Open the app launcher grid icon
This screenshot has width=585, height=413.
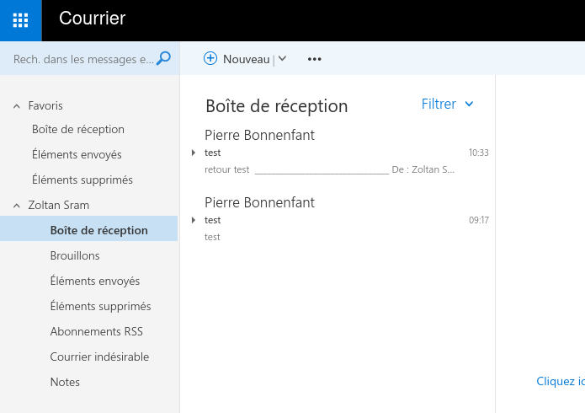[x=20, y=20]
